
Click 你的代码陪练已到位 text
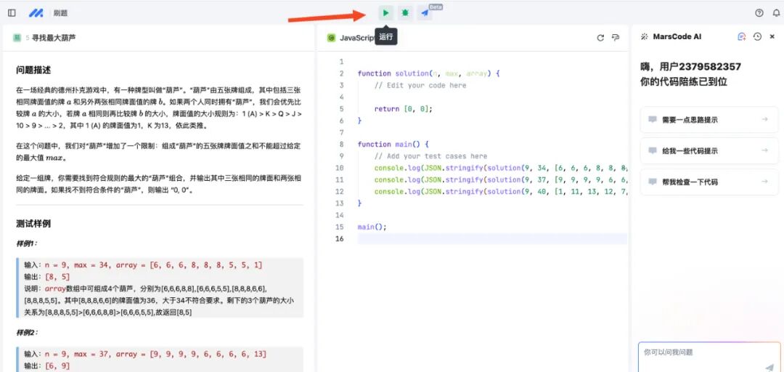click(x=684, y=81)
